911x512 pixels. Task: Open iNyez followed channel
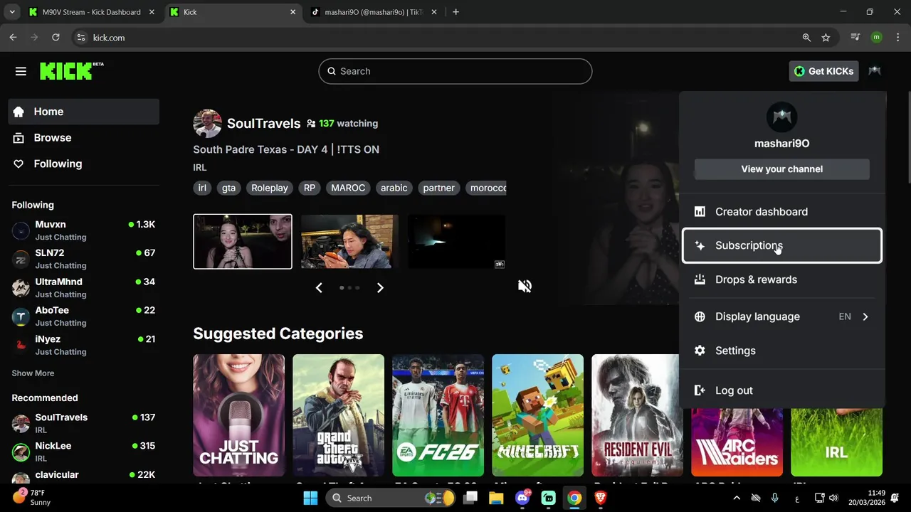pos(84,345)
